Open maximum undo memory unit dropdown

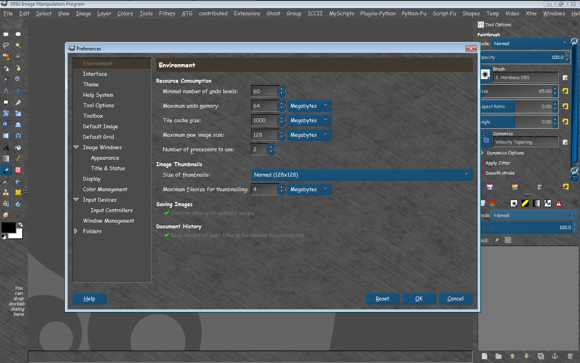[x=309, y=106]
